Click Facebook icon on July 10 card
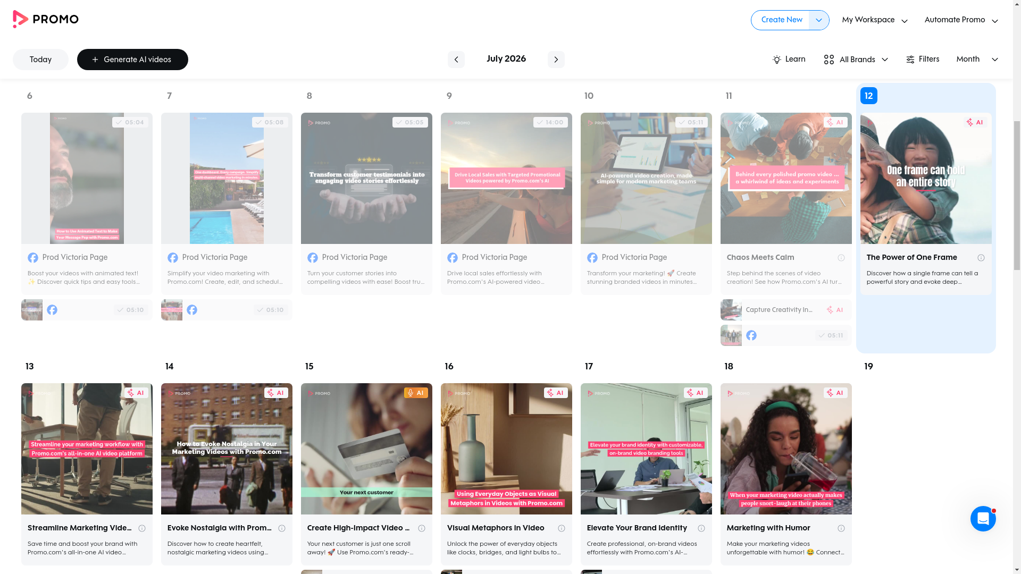This screenshot has width=1021, height=574. point(592,258)
